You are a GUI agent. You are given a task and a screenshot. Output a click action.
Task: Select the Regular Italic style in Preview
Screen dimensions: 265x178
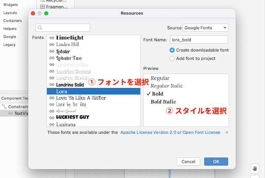point(167,86)
